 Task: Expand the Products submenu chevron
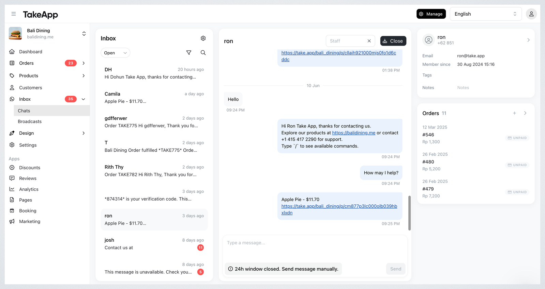[84, 76]
